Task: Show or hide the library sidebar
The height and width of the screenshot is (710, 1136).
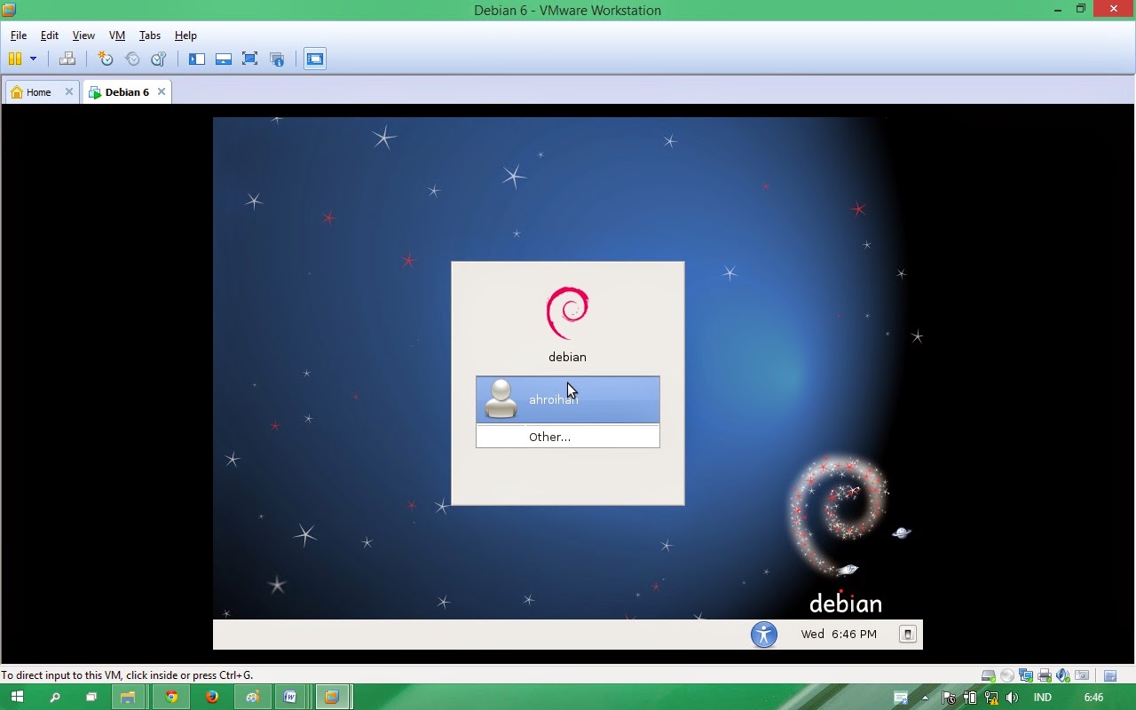Action: point(197,59)
